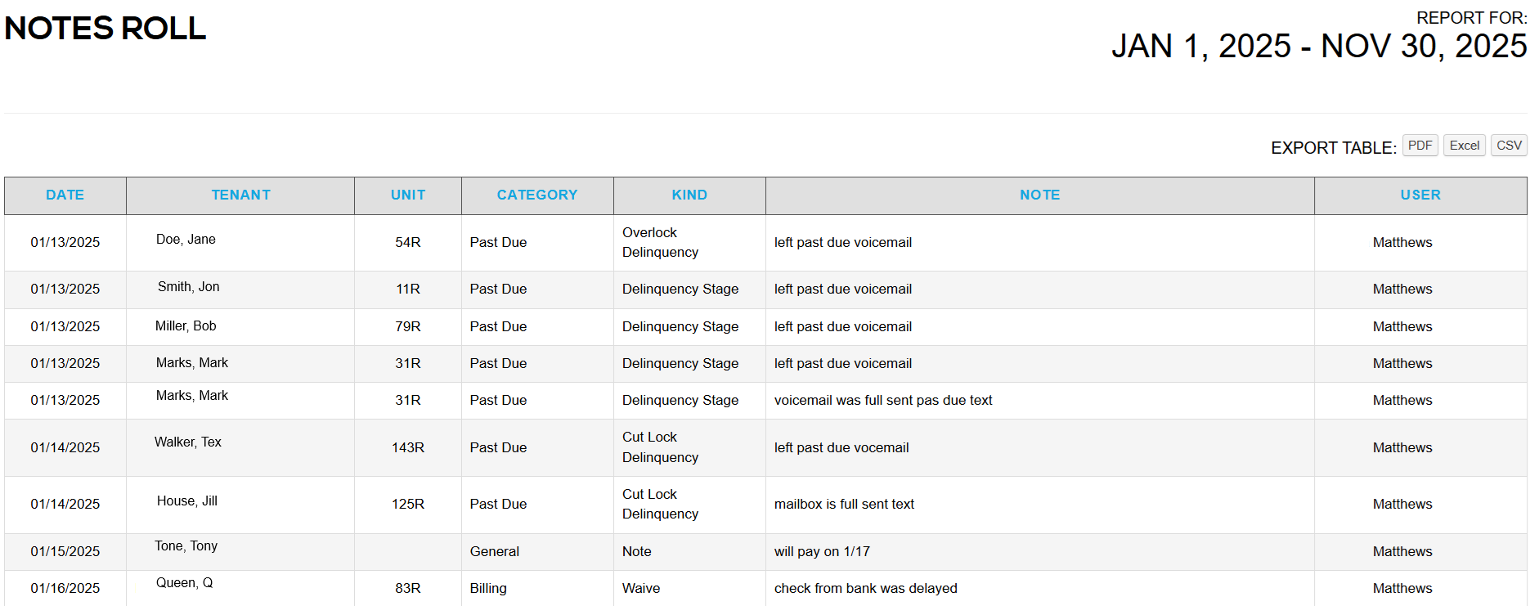The height and width of the screenshot is (606, 1539).
Task: Select the unit 143R cell
Action: click(x=408, y=448)
